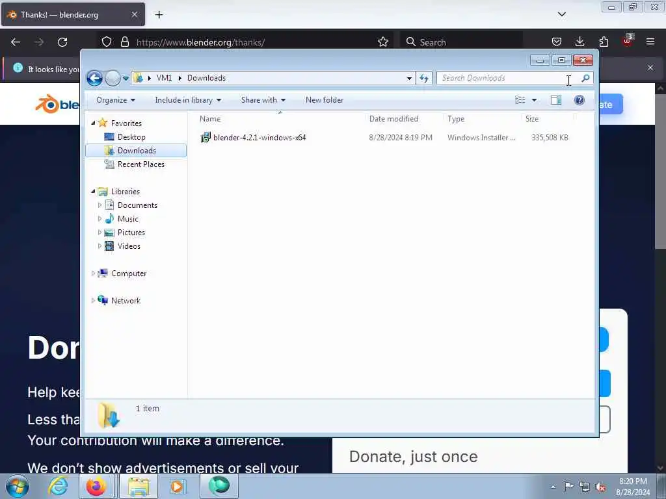Open Firefox Pocket save icon

(x=557, y=42)
